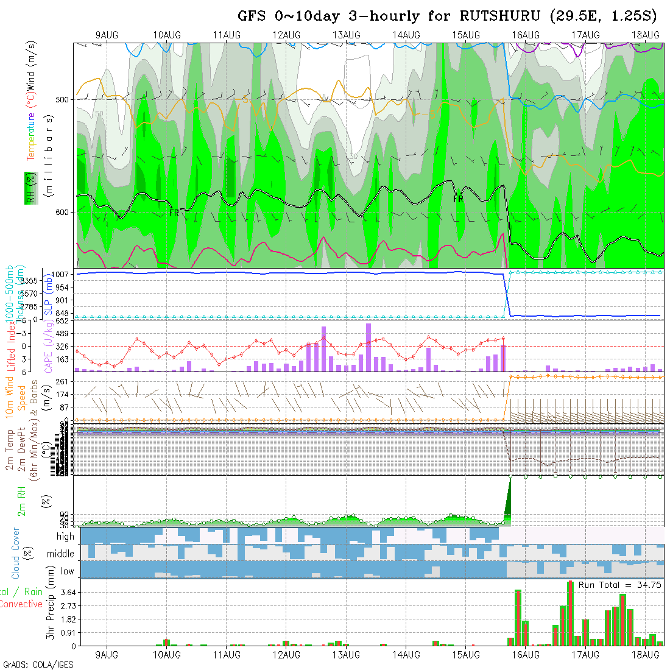670x670 pixels.
Task: Click 10AUG on the bottom date axis
Action: [x=167, y=655]
